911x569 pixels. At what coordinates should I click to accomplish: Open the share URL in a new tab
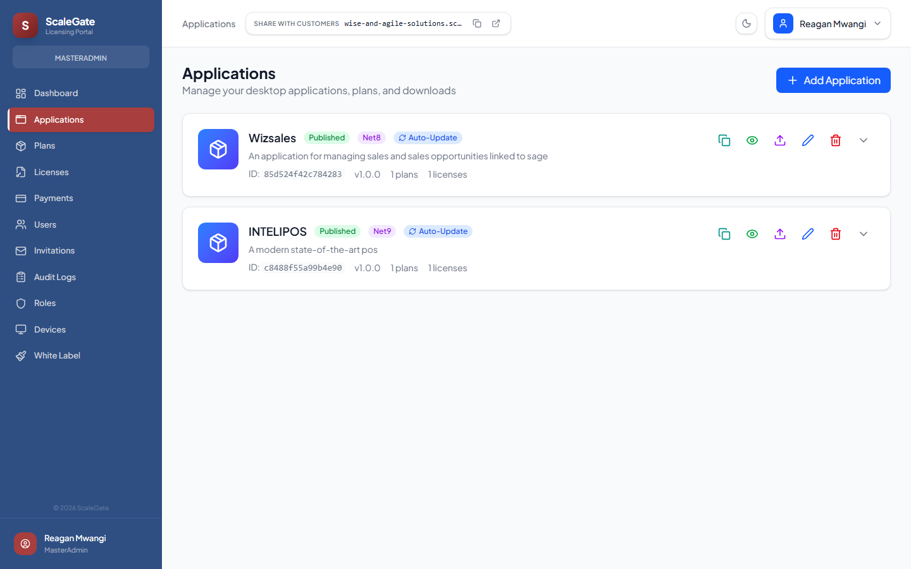pos(495,23)
